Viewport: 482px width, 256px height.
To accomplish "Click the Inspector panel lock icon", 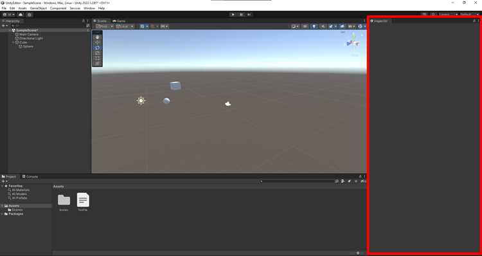I will point(474,21).
